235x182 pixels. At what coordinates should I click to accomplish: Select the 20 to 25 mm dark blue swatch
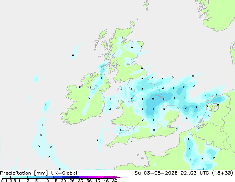[66, 177]
